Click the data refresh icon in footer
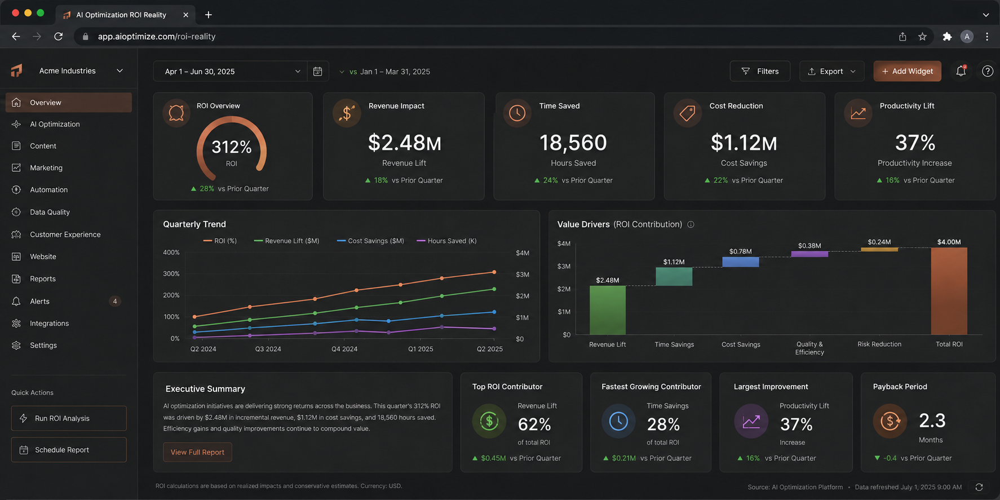 click(x=979, y=487)
